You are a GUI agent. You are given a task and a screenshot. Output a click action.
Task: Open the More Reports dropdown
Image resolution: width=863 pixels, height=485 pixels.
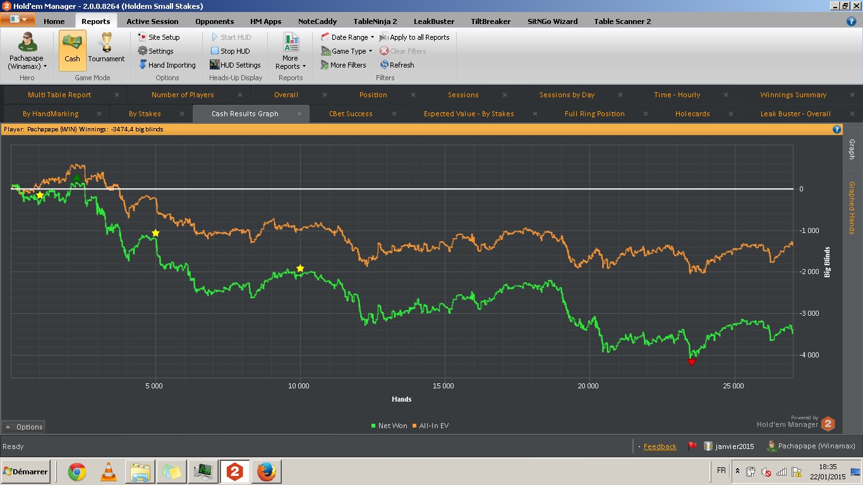pyautogui.click(x=291, y=51)
